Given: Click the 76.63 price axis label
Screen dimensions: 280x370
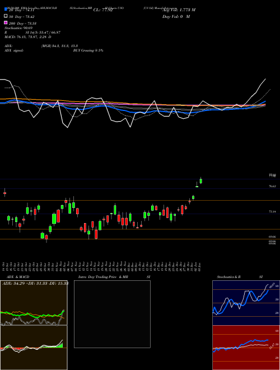Looking at the screenshot, I should click(x=273, y=186).
